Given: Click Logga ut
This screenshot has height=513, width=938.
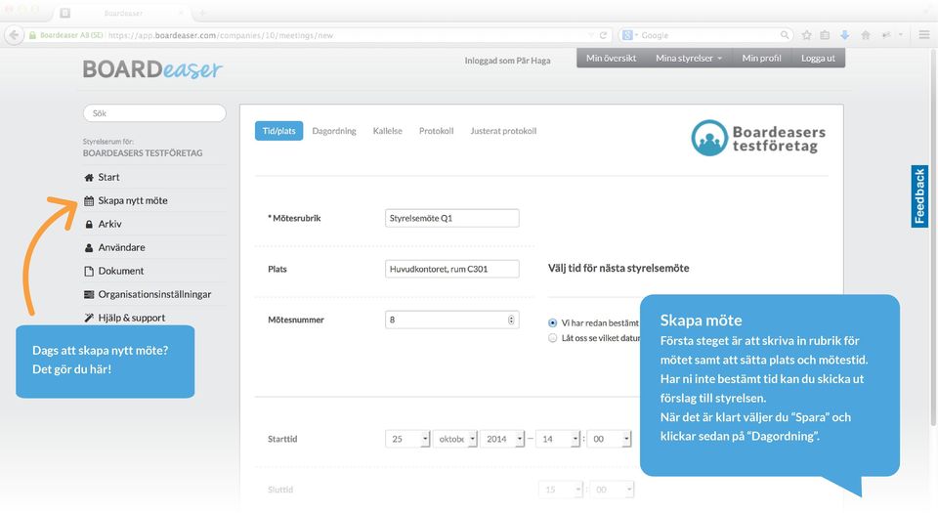Looking at the screenshot, I should coord(819,58).
